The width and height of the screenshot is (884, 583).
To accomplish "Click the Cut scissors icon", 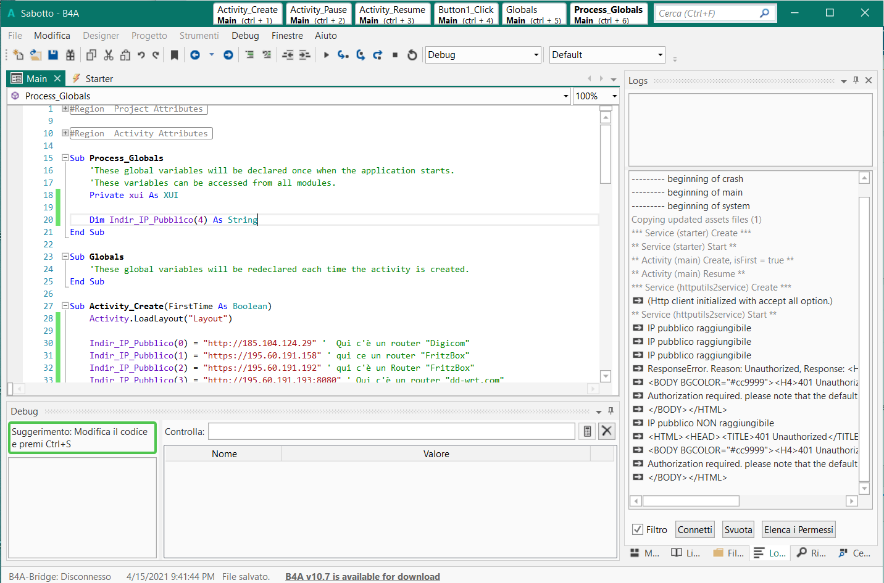I will click(109, 55).
